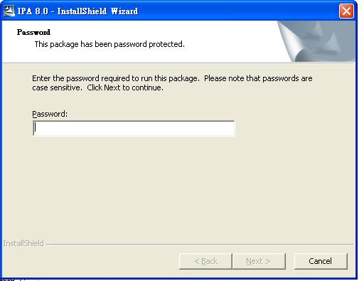This screenshot has height=281, width=364.
Task: Click the 'IPA 8.0 - InstallShield Wizard' title text
Action: pos(77,11)
